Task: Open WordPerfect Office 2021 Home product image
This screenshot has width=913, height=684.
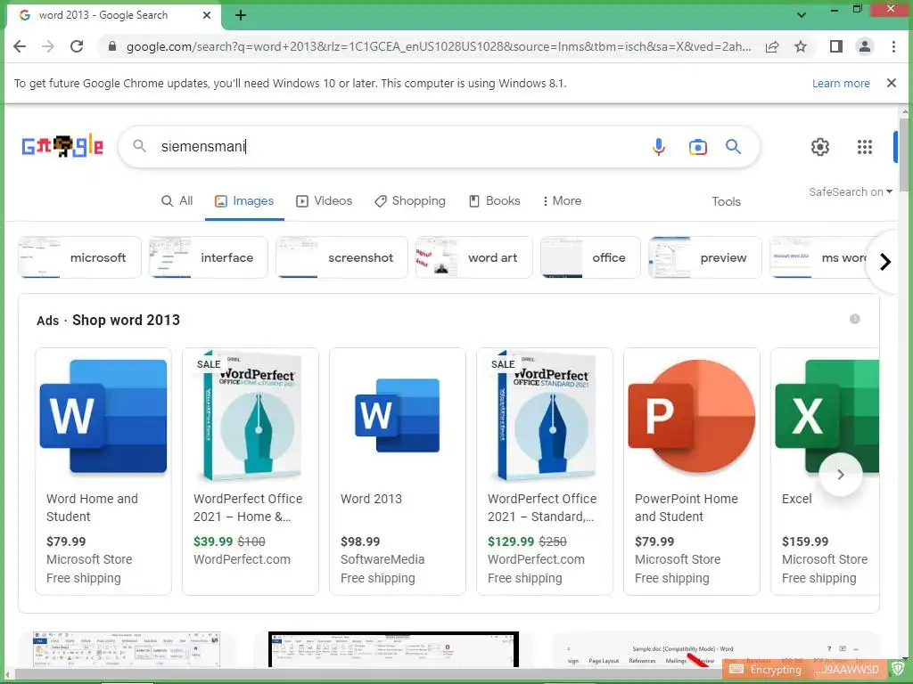Action: (x=251, y=415)
